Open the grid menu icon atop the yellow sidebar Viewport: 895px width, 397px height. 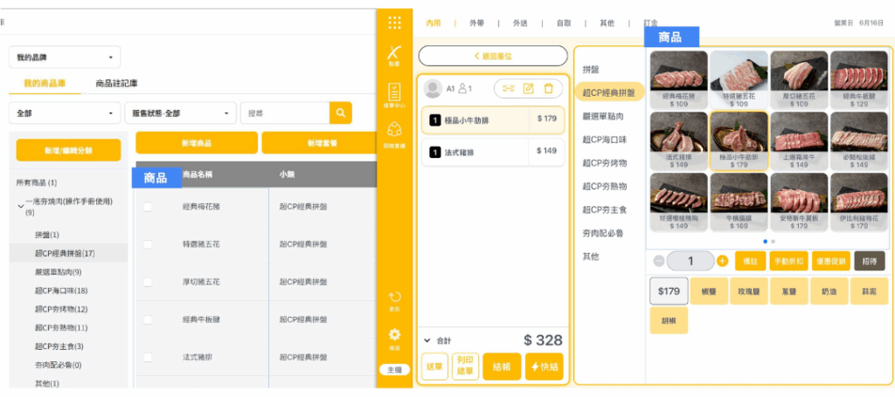pyautogui.click(x=395, y=23)
